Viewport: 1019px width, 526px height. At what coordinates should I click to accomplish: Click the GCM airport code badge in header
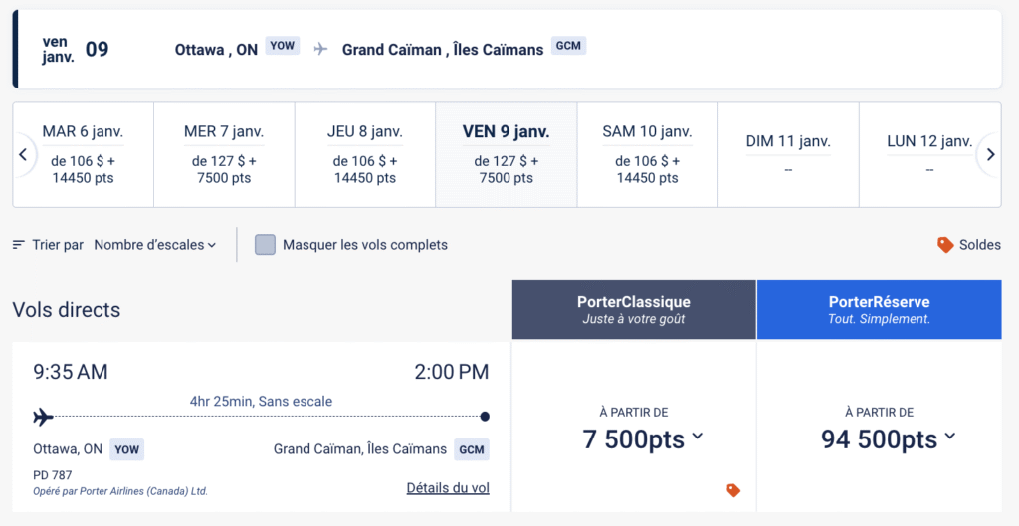click(x=568, y=46)
